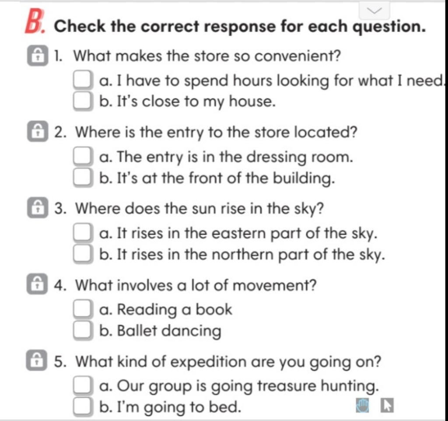Image resolution: width=448 pixels, height=421 pixels.
Task: Click the lock icon beside question 2
Action: coord(38,132)
